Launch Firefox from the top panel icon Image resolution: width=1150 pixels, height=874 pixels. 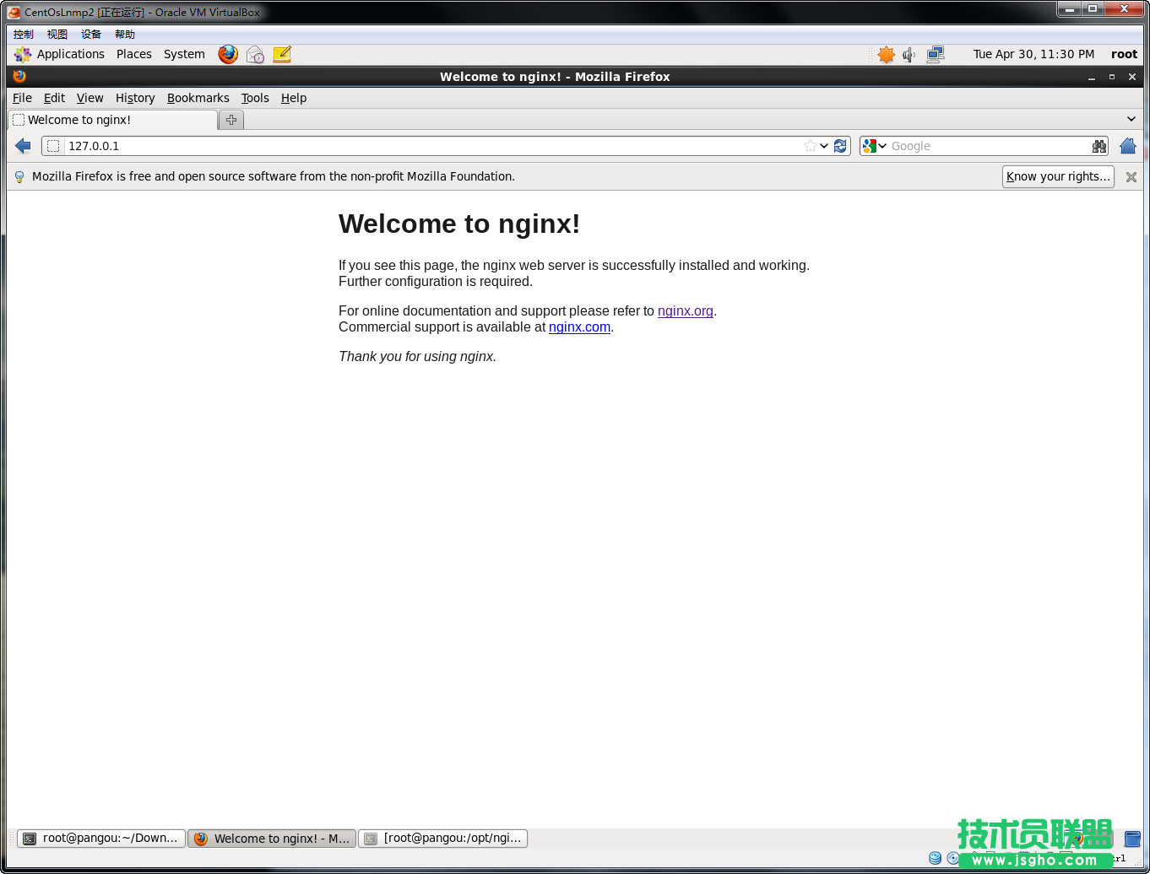[x=228, y=54]
